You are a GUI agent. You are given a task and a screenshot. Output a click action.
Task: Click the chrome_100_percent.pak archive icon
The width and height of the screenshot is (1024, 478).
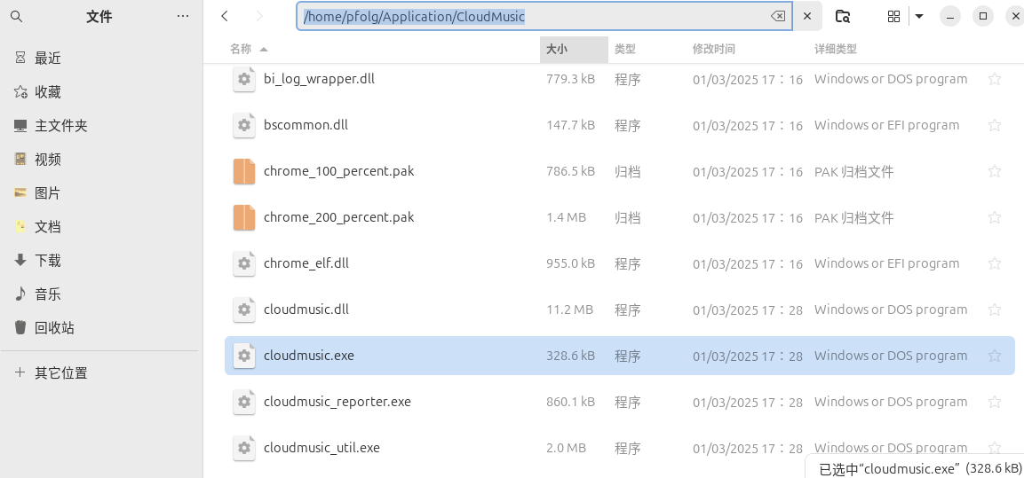coord(244,171)
